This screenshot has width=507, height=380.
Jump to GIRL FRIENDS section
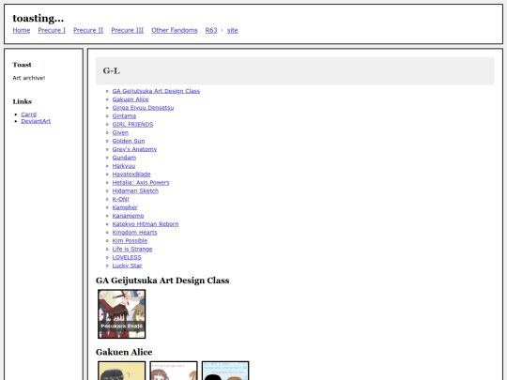click(133, 125)
